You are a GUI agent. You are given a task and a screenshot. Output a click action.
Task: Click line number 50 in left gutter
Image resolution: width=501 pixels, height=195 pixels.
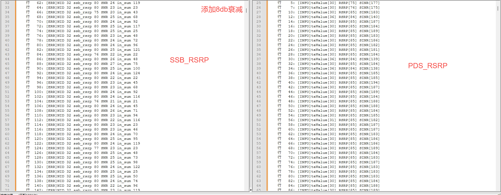point(7,87)
